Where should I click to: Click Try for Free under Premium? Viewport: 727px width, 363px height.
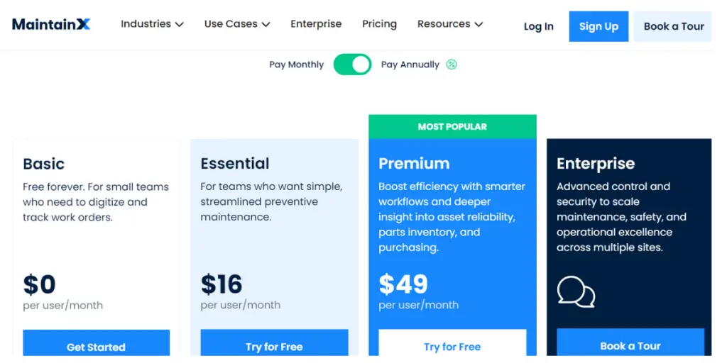[x=452, y=346]
